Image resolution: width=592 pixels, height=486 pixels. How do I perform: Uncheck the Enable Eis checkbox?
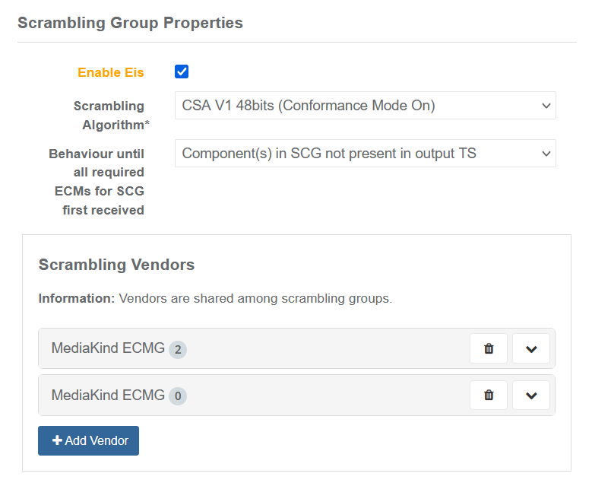pos(182,72)
